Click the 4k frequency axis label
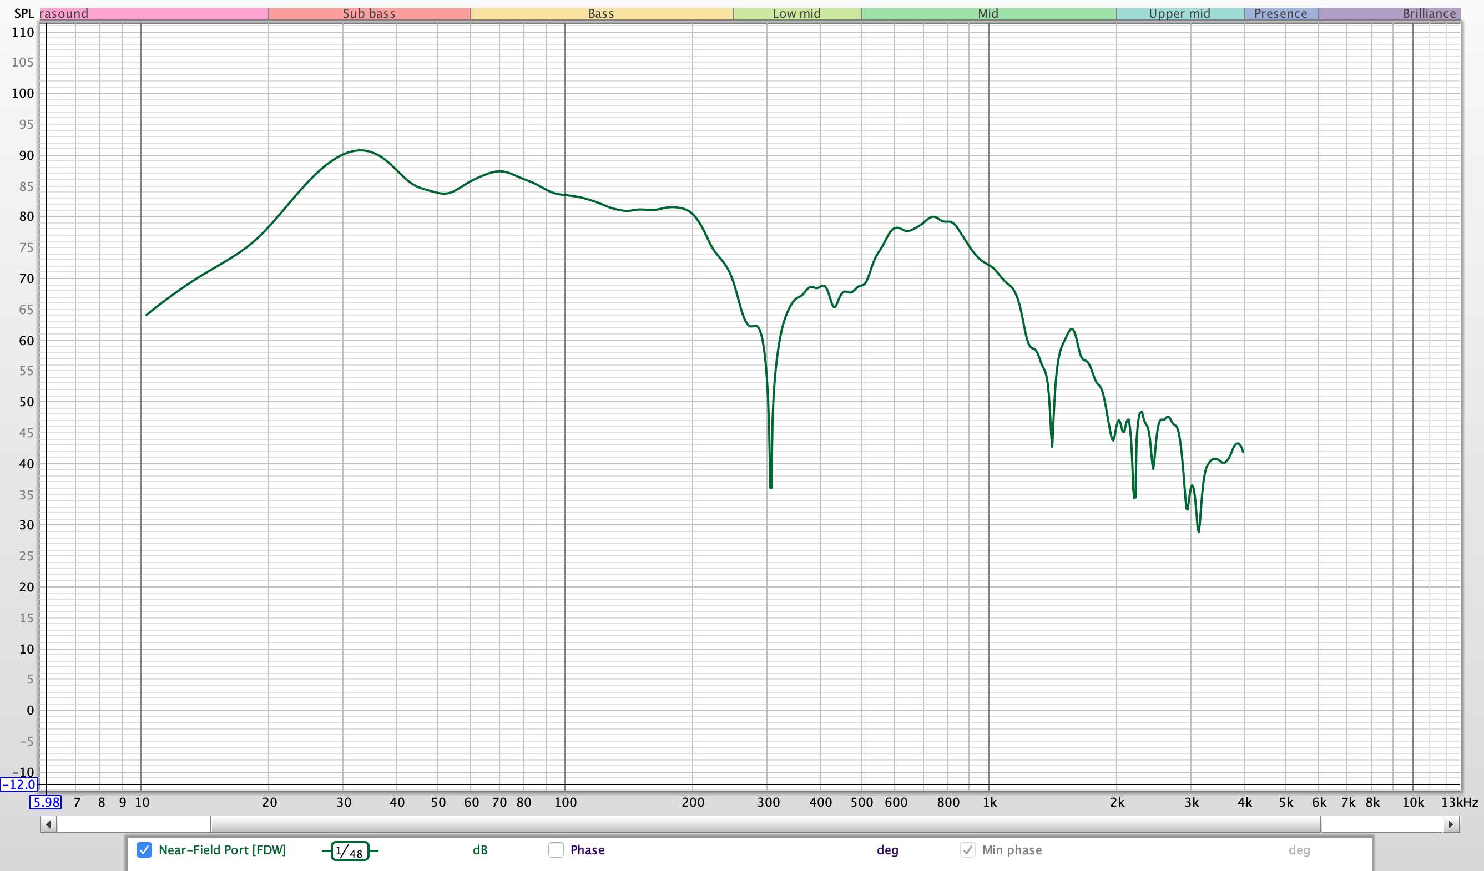 1245,802
